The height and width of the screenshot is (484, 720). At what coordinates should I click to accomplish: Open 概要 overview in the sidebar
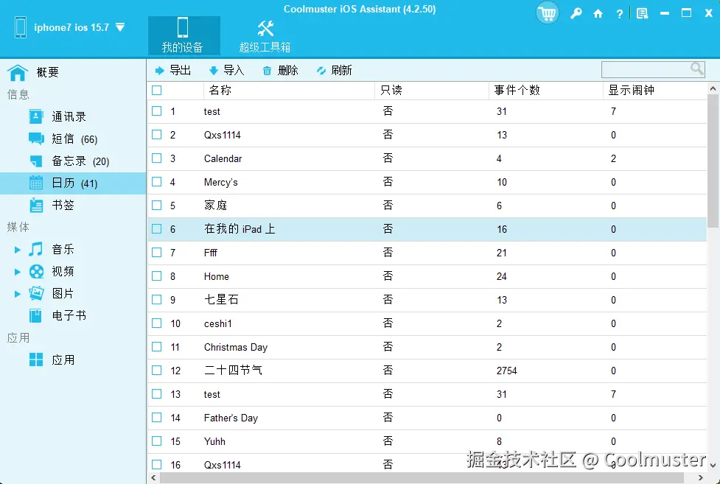33,72
